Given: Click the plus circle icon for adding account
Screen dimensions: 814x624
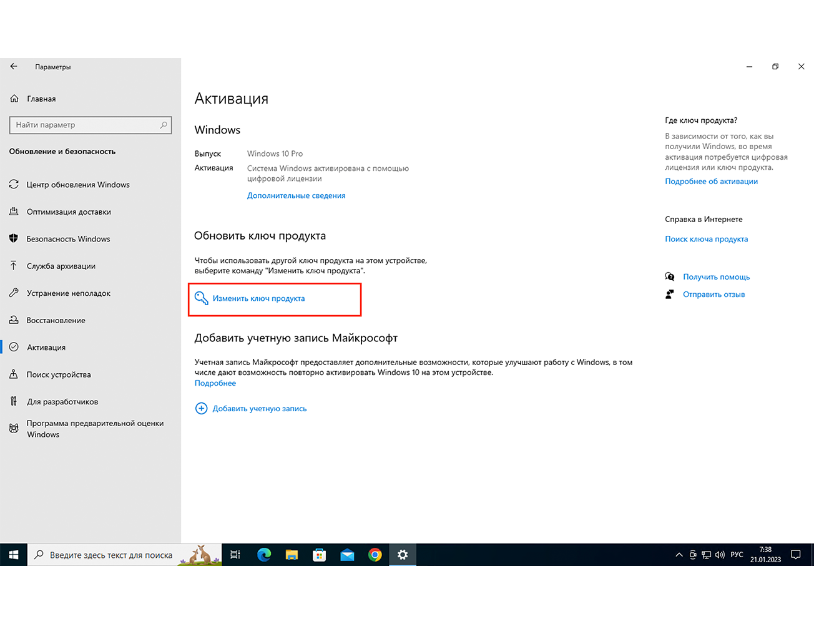Looking at the screenshot, I should [201, 409].
